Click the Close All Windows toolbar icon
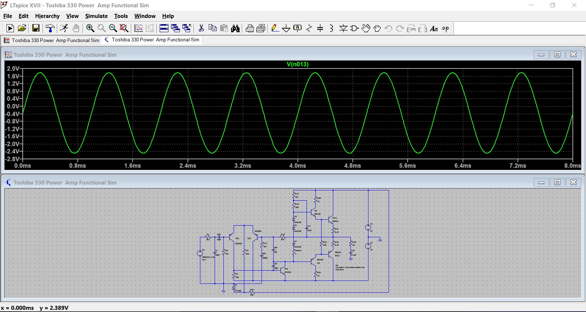This screenshot has height=312, width=586. [x=187, y=28]
